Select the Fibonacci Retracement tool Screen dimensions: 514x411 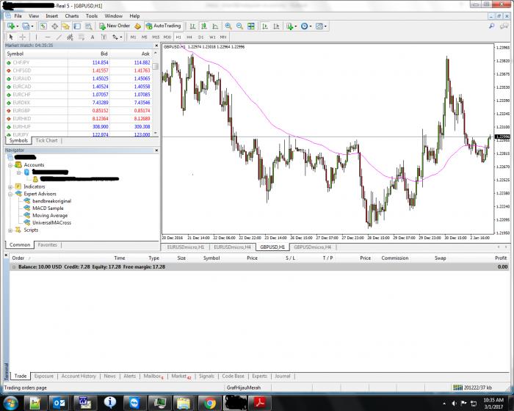click(x=81, y=37)
